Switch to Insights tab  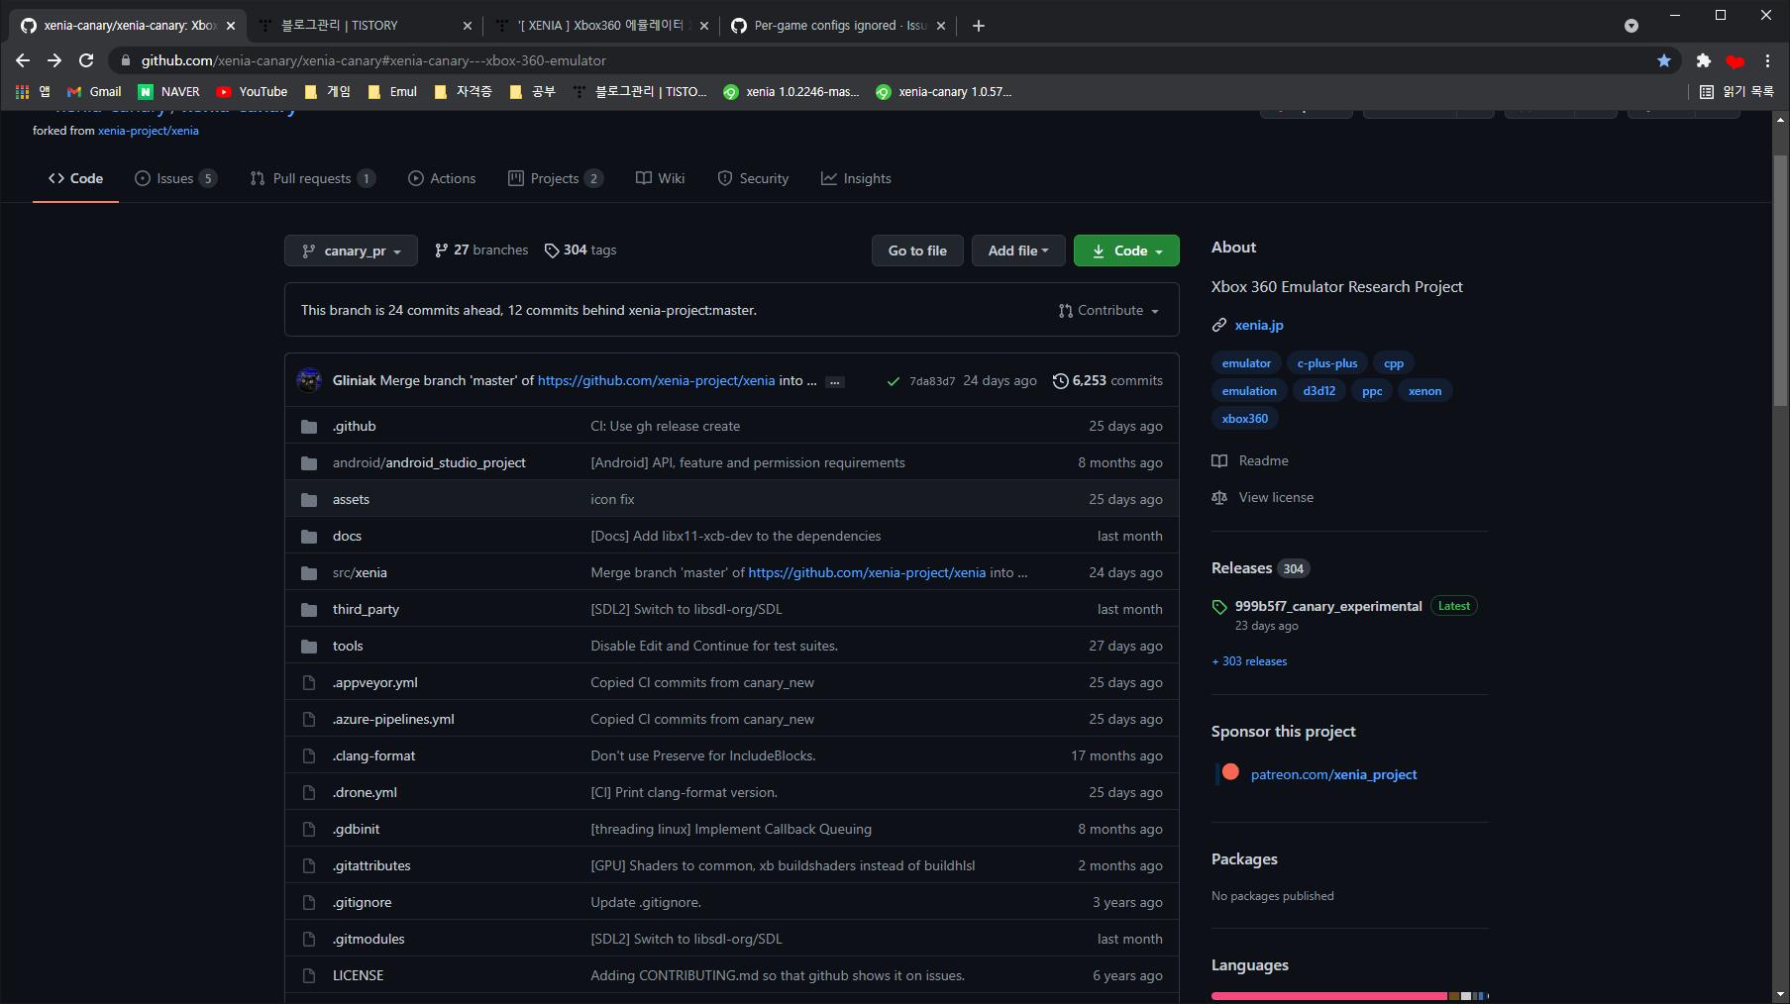[x=856, y=178]
